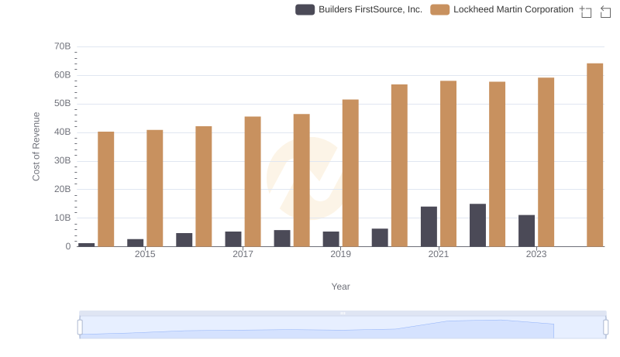Click the zoom reset icon
Viewport: 620px width, 357px height.
[605, 12]
